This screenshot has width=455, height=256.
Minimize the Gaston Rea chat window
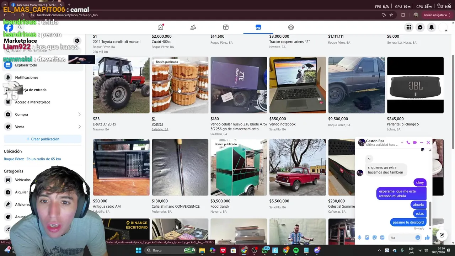click(x=422, y=143)
